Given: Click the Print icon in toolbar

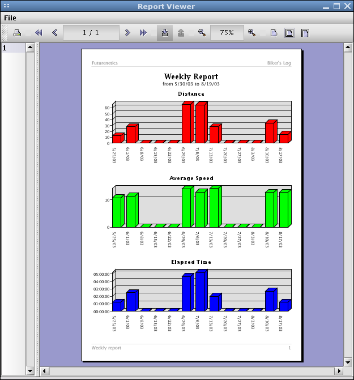Looking at the screenshot, I should click(17, 33).
